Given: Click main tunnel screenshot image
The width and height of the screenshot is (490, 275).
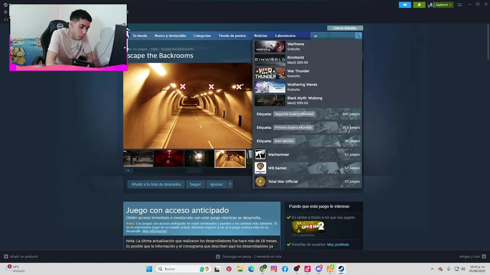Looking at the screenshot, I should point(188,106).
